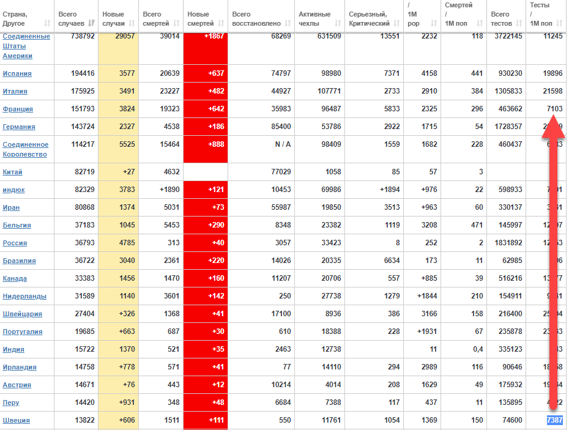Screen dimensions: 569x430
Task: Open the Италия country link
Action: pos(15,91)
